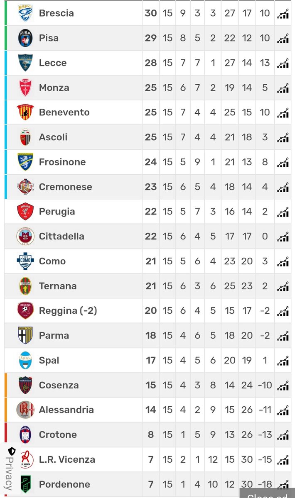
Task: Open the Cremonese team link
Action: 66,187
